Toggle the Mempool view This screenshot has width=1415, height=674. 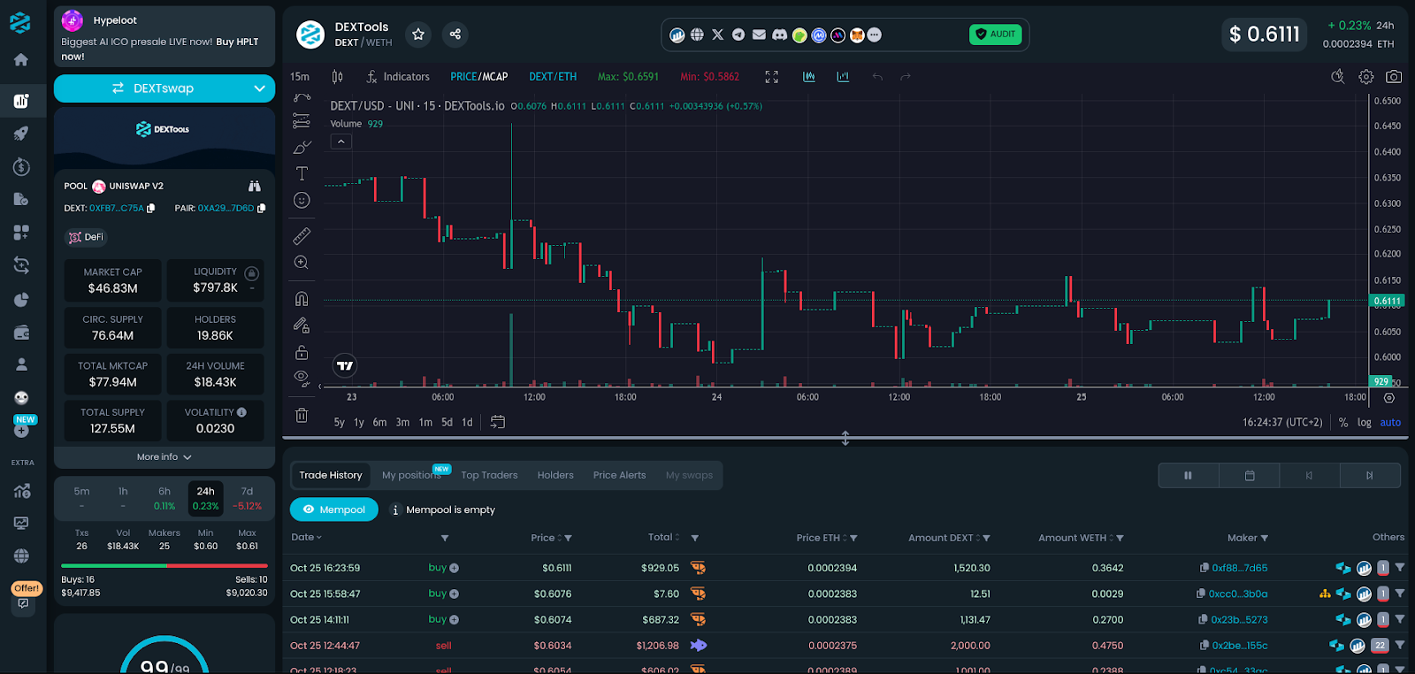pyautogui.click(x=334, y=509)
